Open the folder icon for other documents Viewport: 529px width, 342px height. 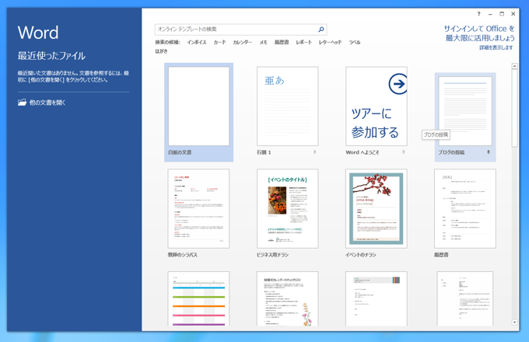(22, 103)
